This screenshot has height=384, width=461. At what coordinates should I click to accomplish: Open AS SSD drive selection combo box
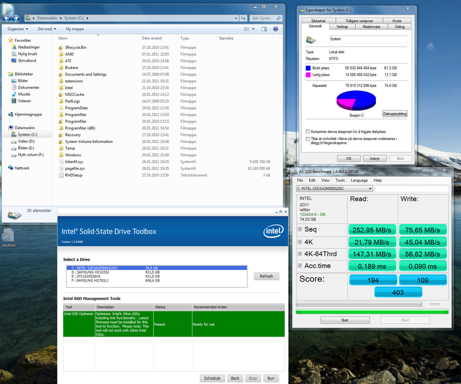(334, 188)
